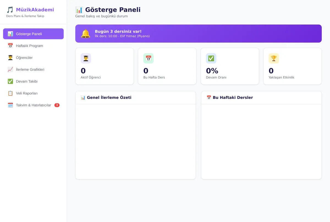
Task: Open Takvim & Hatırlatıcılar
Action: (x=33, y=105)
